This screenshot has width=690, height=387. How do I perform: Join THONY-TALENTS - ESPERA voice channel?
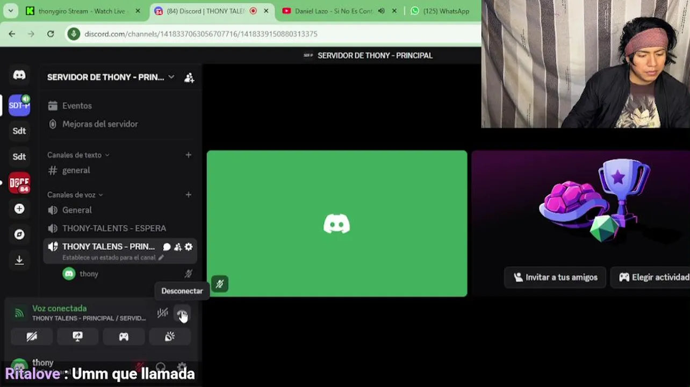(119, 228)
